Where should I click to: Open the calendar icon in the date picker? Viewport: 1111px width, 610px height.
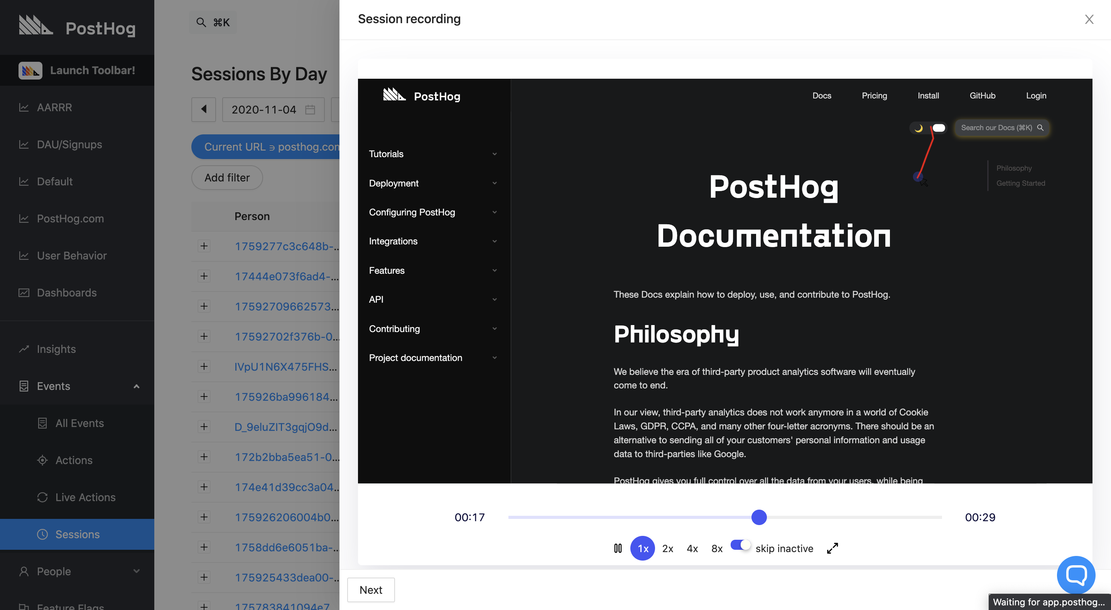pyautogui.click(x=310, y=110)
